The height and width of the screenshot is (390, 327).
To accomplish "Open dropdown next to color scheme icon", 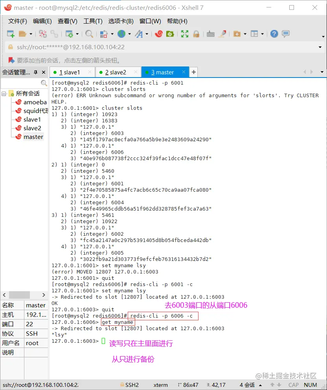I will pyautogui.click(x=112, y=34).
